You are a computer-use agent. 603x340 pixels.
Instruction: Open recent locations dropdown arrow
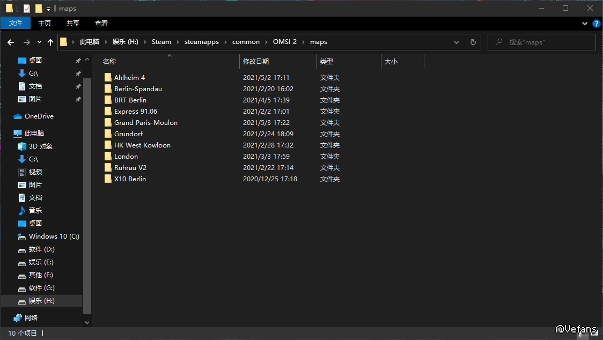coord(39,42)
